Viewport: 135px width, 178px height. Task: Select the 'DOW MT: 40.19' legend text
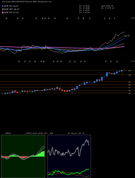(11, 9)
